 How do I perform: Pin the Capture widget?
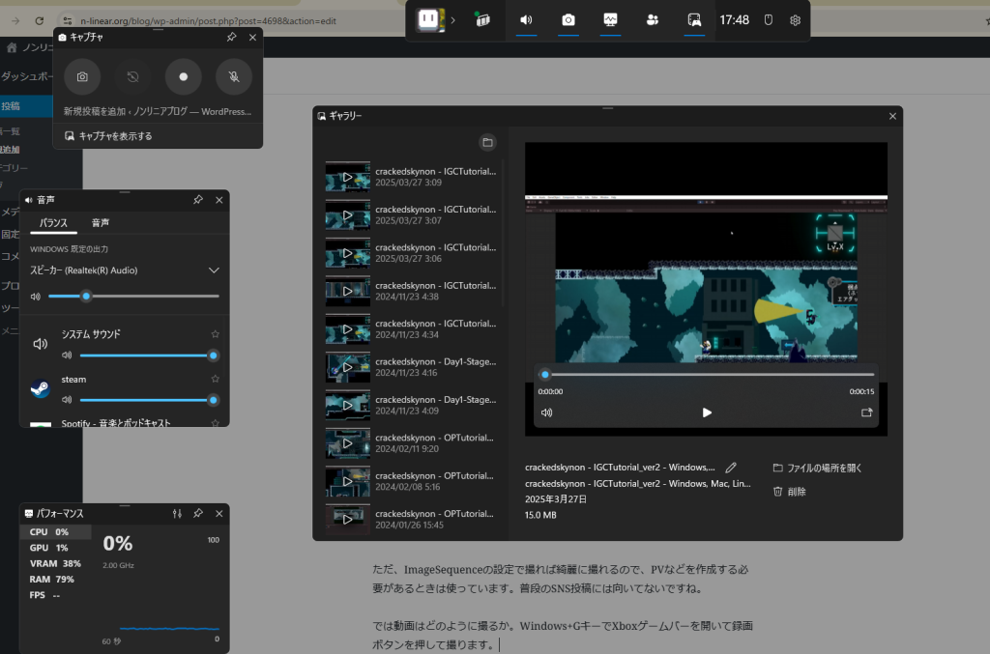coord(232,38)
